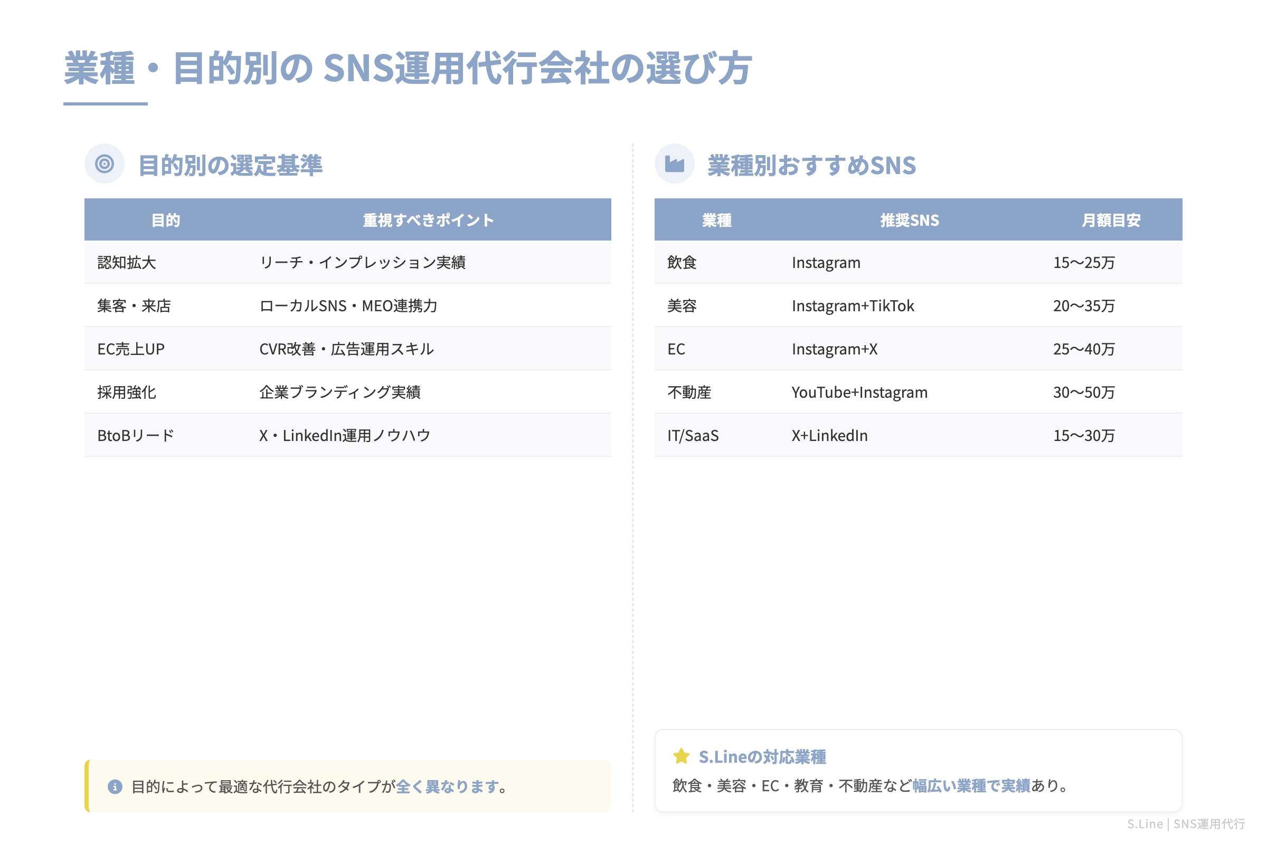Click the highlighted link 全く異なります
The width and height of the screenshot is (1267, 844).
click(449, 786)
